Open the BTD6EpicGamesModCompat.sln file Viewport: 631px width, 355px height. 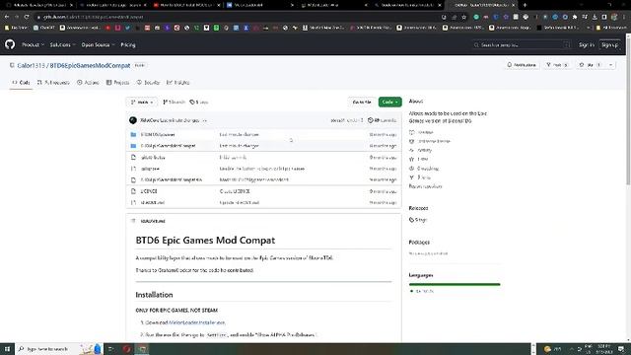tap(172, 179)
